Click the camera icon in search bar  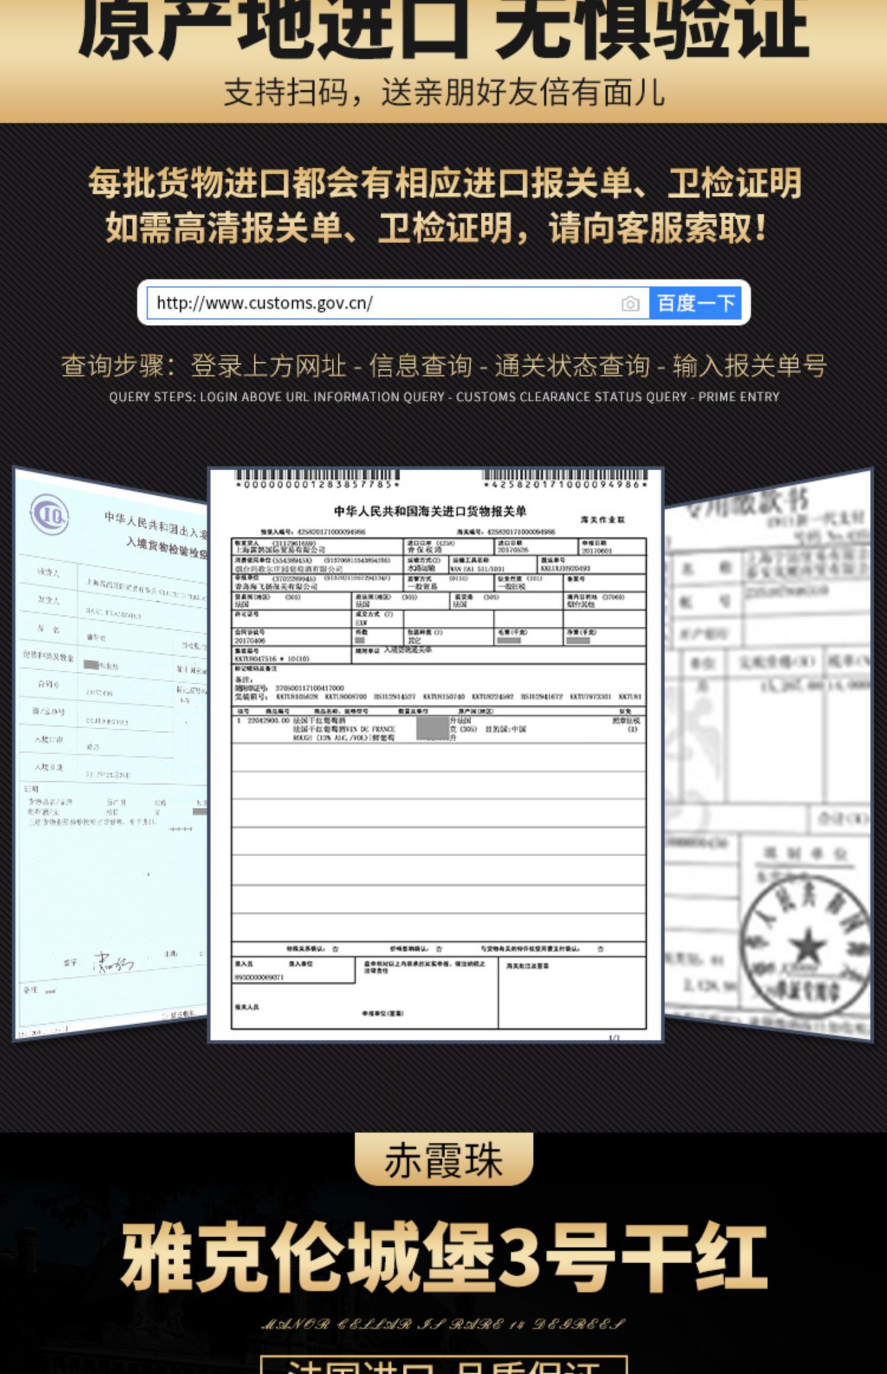click(630, 304)
